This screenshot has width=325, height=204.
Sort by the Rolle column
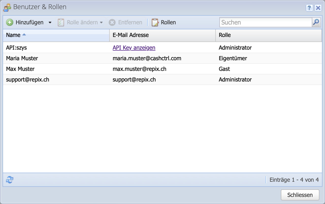(225, 35)
